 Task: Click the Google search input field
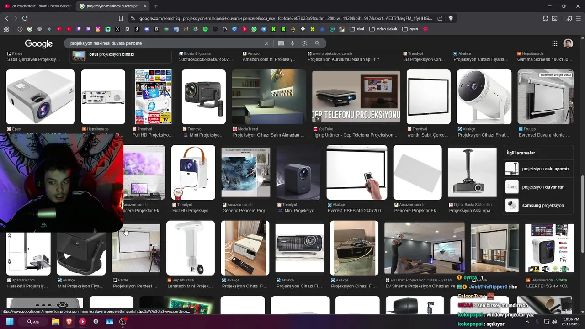point(165,43)
